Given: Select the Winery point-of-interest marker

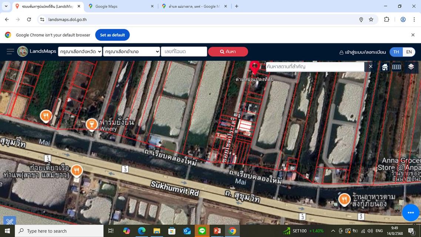Looking at the screenshot, I should tap(91, 124).
